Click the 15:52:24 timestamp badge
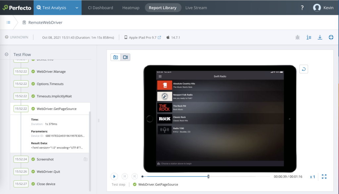Viewport: 339px width, 194px height. [21, 159]
